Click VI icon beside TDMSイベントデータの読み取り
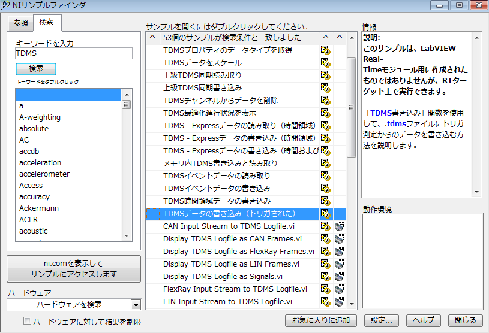 coord(325,176)
